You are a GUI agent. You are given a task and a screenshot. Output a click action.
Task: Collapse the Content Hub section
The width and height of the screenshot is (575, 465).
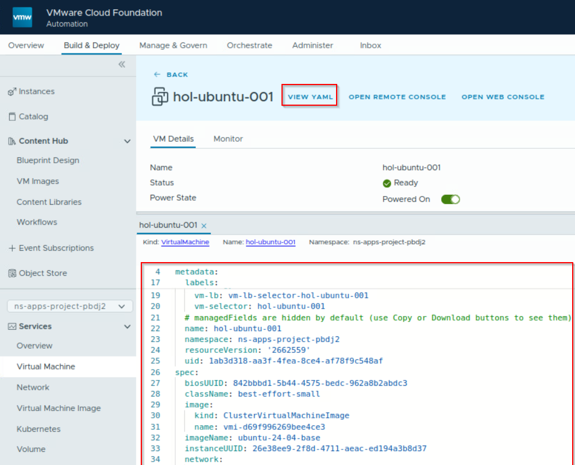click(x=127, y=141)
